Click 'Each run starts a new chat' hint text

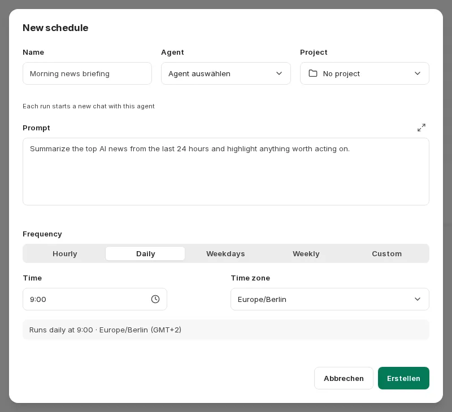click(x=89, y=106)
